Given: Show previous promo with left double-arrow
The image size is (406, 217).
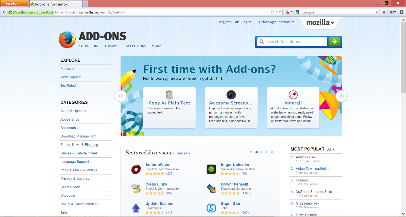Looking at the screenshot, I should pyautogui.click(x=121, y=96).
